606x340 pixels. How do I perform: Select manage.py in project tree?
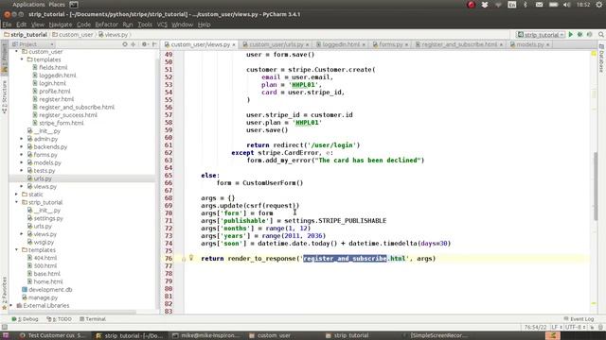click(x=40, y=297)
